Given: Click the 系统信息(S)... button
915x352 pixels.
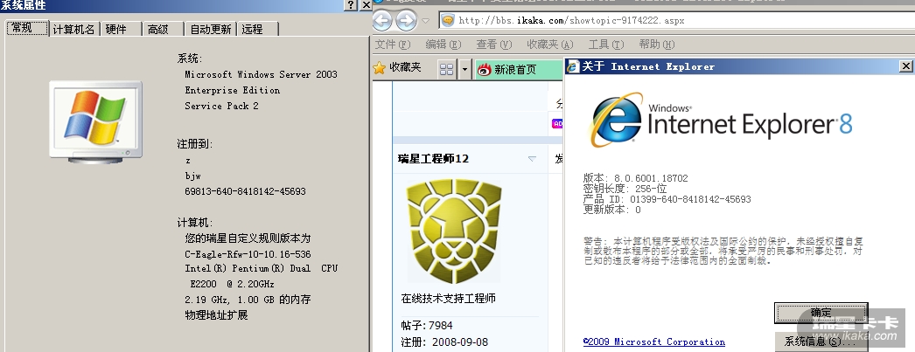Looking at the screenshot, I should click(821, 342).
